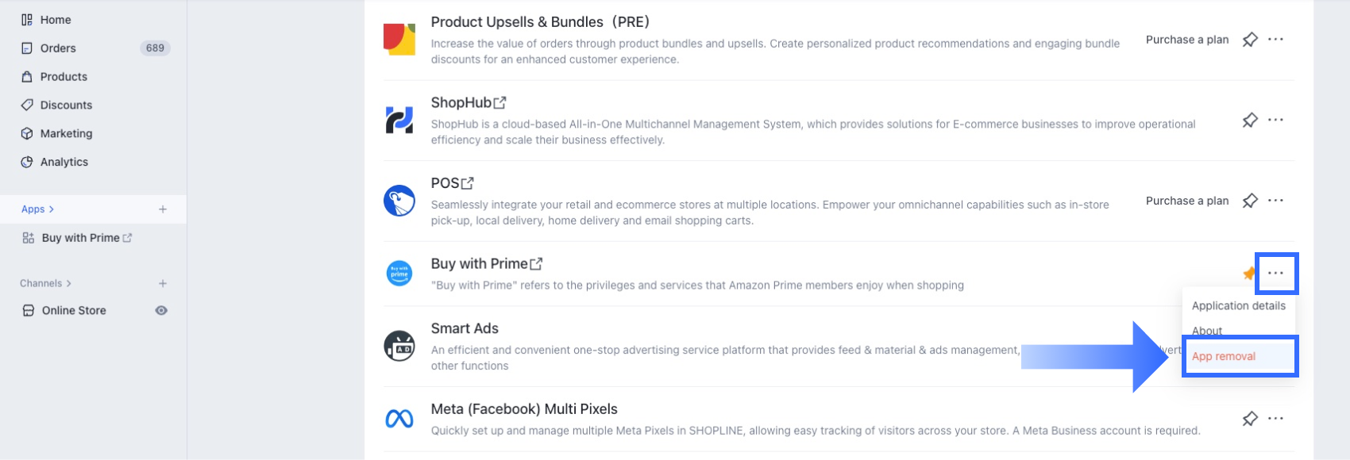Purchase a plan for Product Upsells

point(1186,40)
